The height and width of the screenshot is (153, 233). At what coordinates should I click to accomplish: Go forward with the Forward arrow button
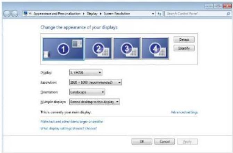[15, 14]
